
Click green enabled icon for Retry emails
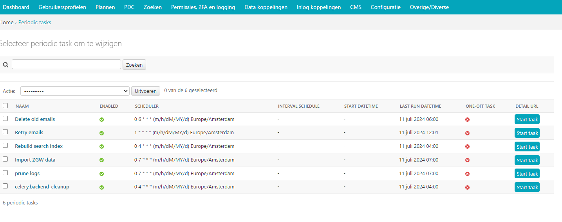(101, 133)
